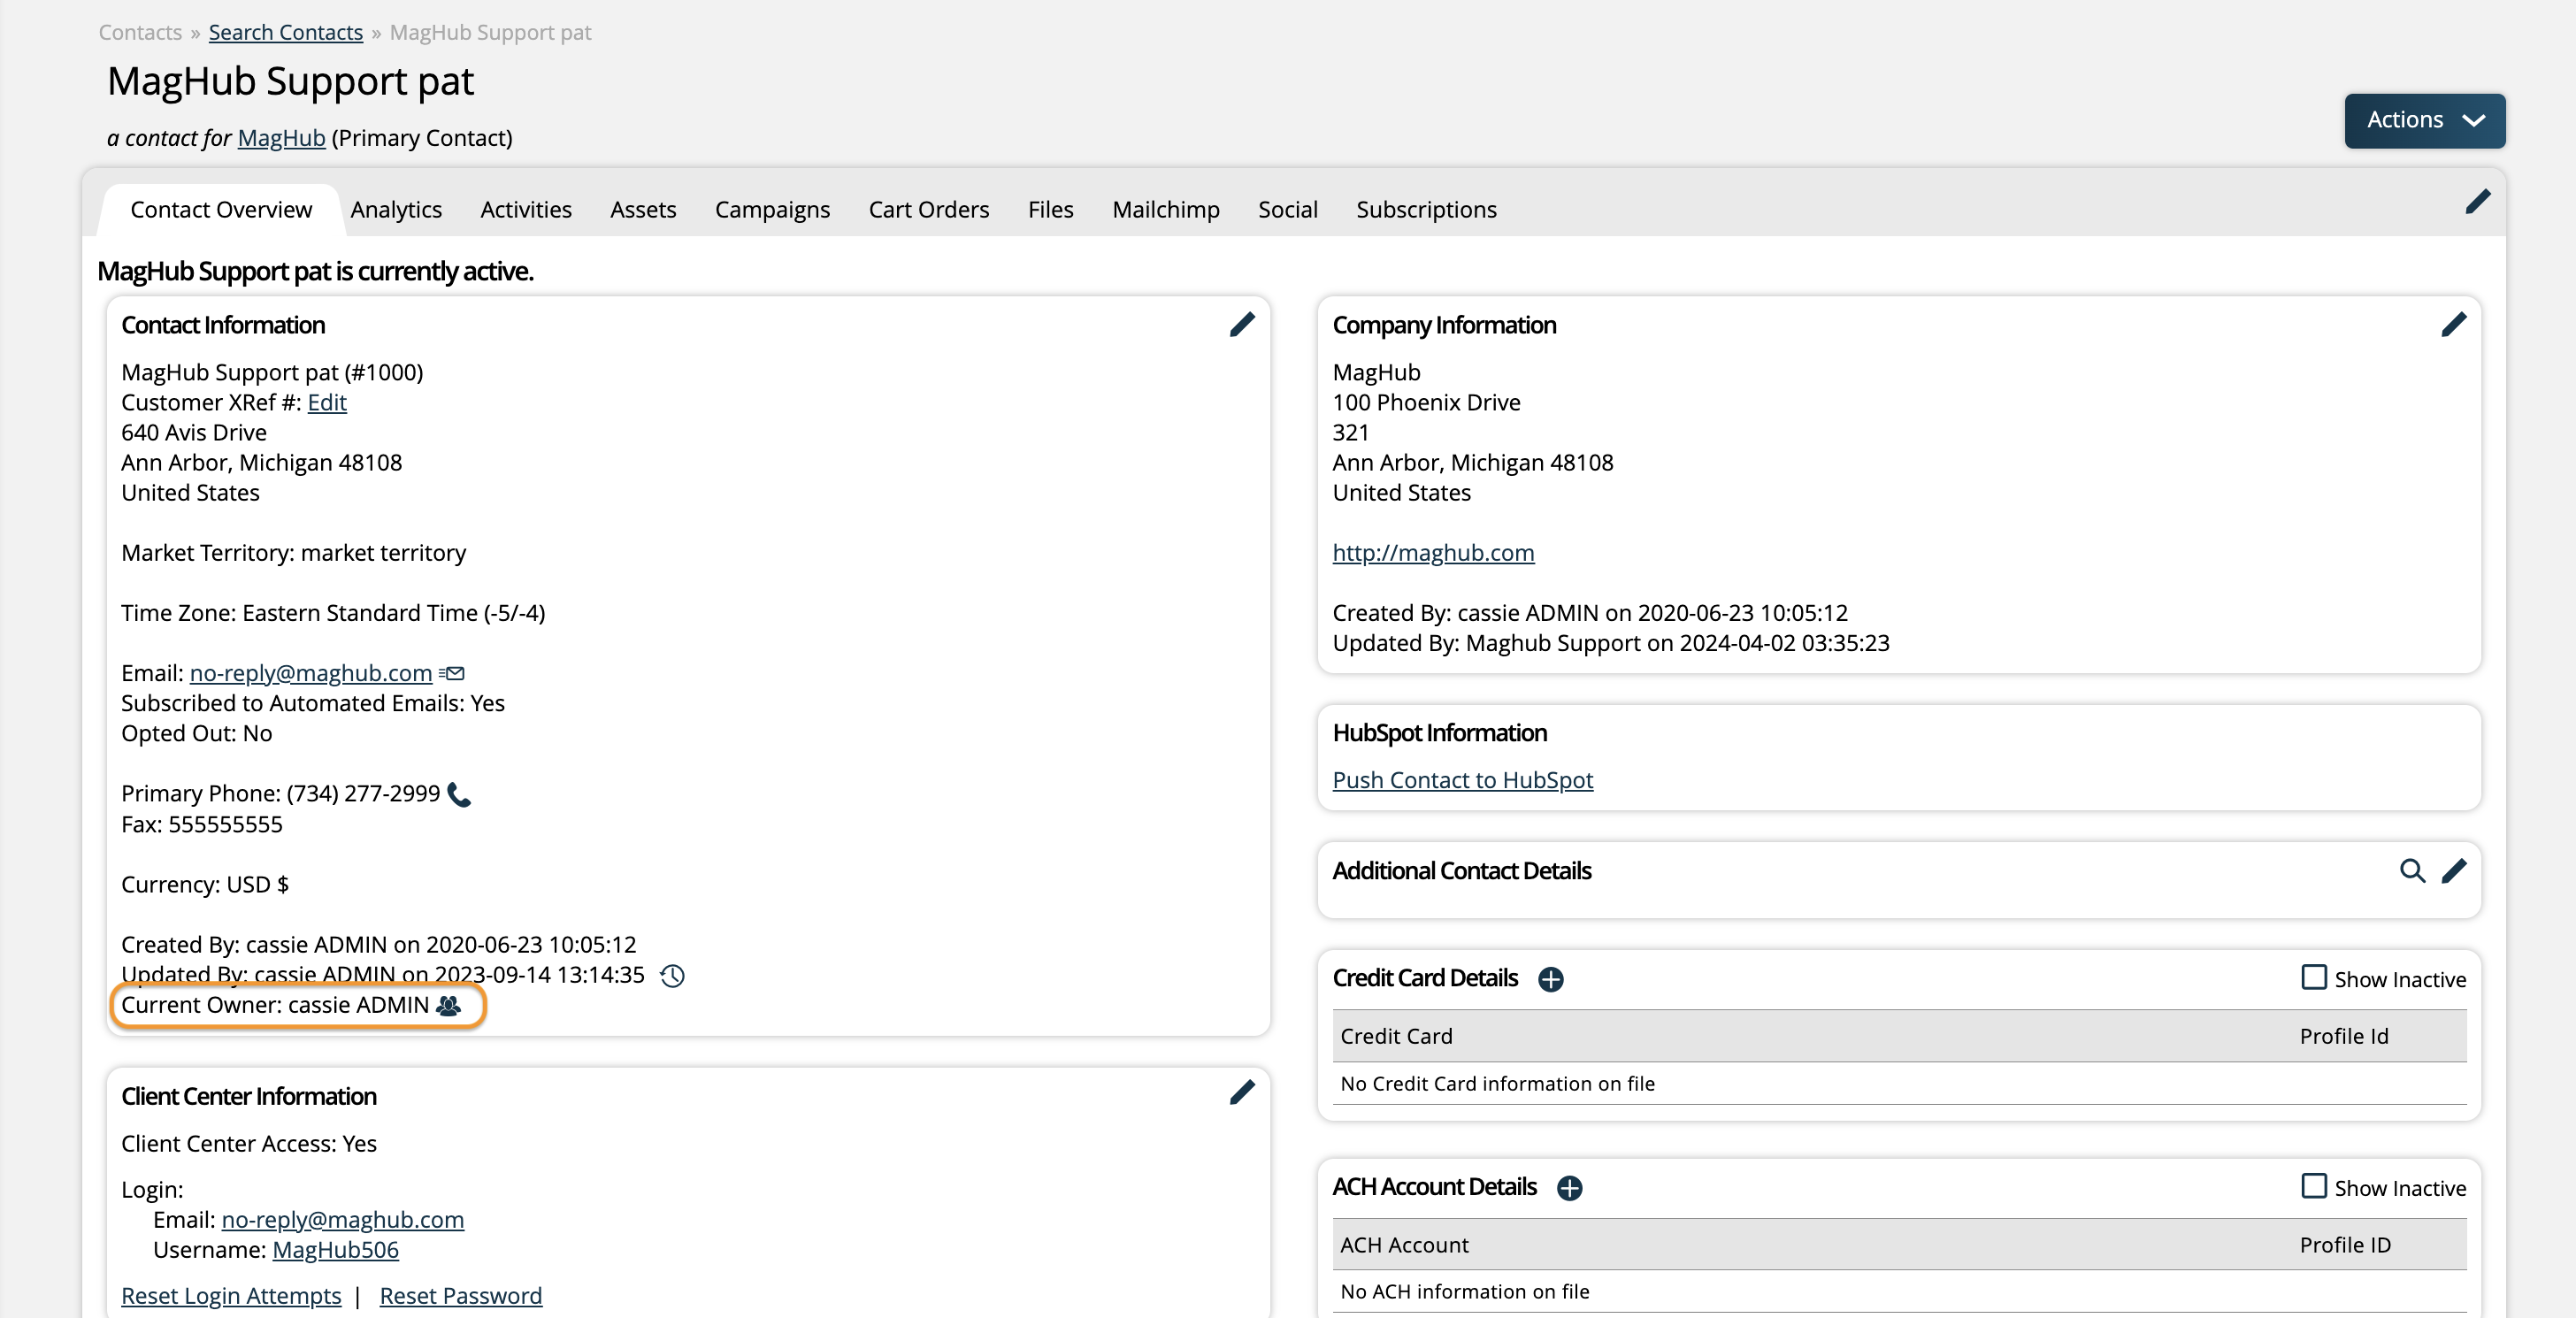
Task: Open the Campaigns tab
Action: click(772, 209)
